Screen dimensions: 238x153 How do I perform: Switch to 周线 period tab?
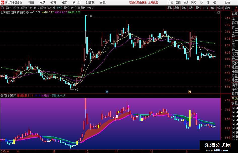pyautogui.click(x=66, y=8)
